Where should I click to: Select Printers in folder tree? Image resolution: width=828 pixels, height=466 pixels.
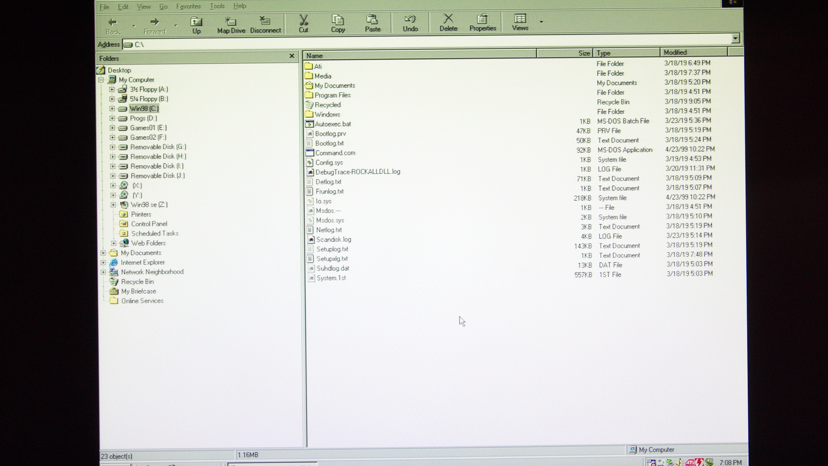tap(141, 214)
